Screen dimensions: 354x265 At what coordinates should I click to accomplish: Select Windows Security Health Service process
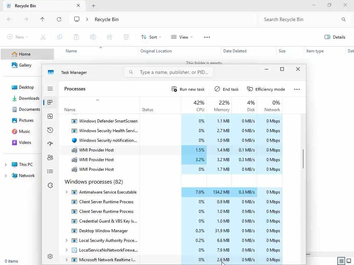170,131
